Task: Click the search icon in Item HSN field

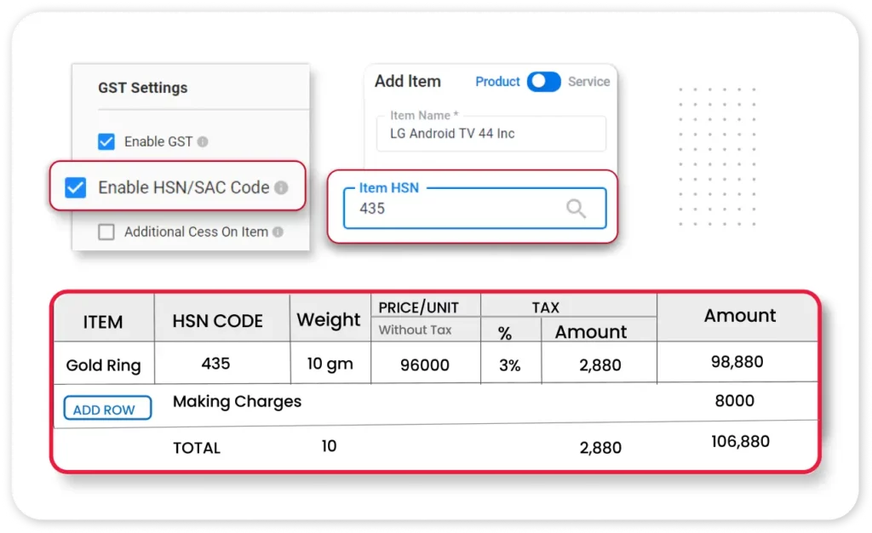Action: click(x=577, y=209)
